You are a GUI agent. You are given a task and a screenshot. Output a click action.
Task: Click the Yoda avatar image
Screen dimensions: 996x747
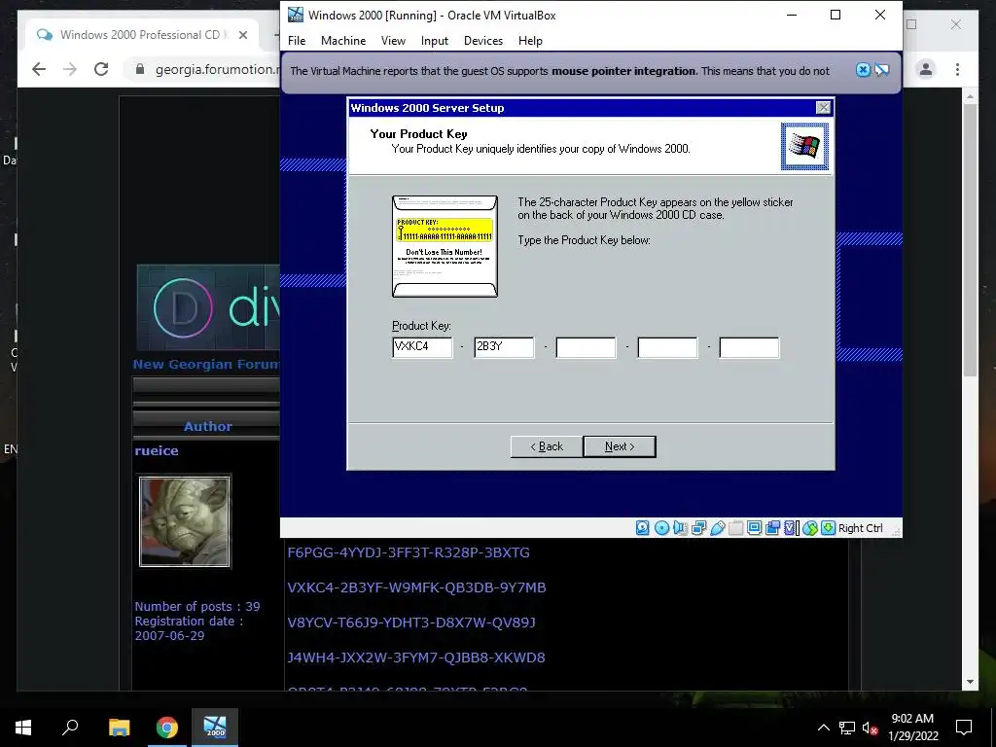(185, 521)
